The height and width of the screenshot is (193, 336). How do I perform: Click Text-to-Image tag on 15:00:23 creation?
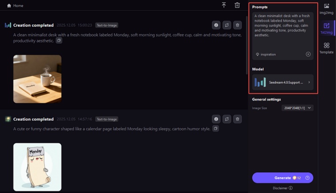click(x=107, y=25)
